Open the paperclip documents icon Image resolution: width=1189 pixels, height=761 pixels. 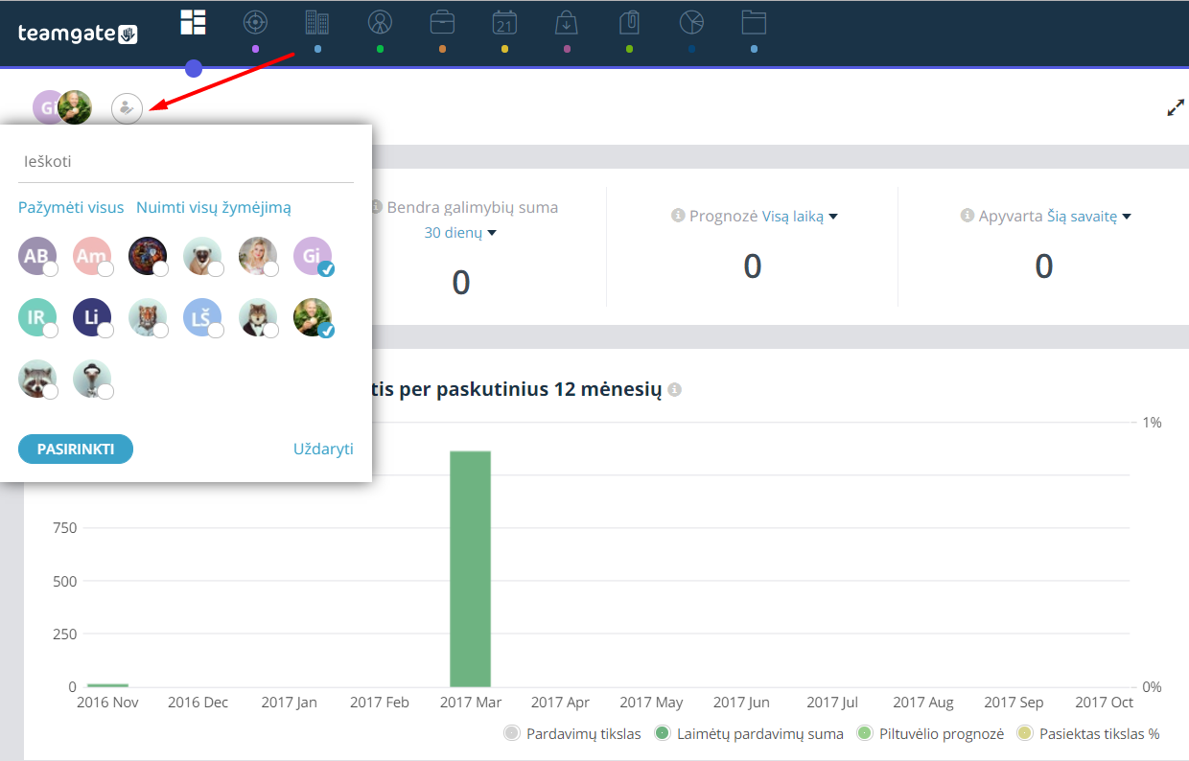click(x=629, y=22)
